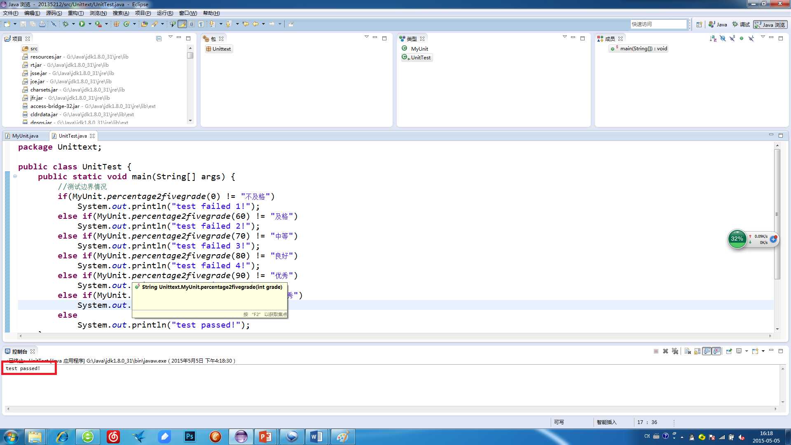Click Remove Launch icon in console
This screenshot has width=791, height=445.
pos(665,351)
